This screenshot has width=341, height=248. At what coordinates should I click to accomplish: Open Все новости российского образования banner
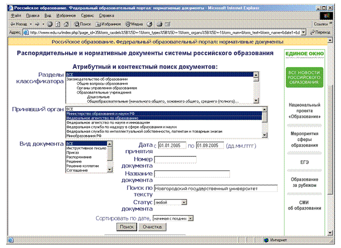point(304,77)
